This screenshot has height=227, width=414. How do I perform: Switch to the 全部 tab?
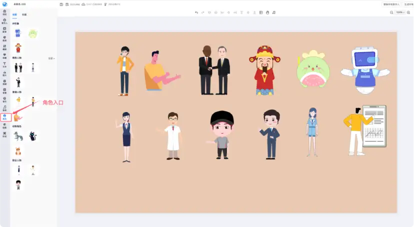(x=14, y=14)
